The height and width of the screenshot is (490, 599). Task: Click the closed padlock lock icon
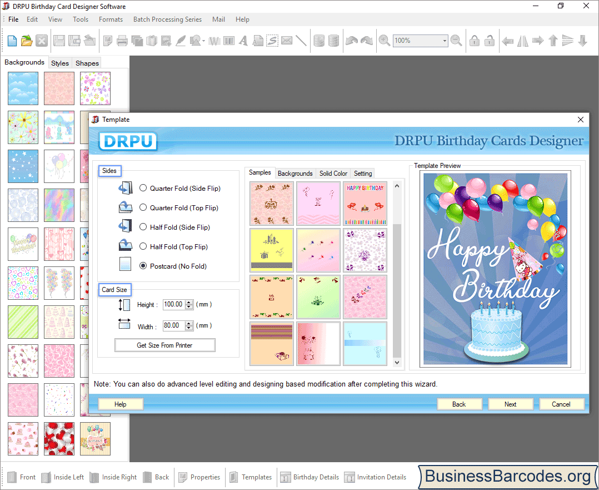[x=475, y=41]
